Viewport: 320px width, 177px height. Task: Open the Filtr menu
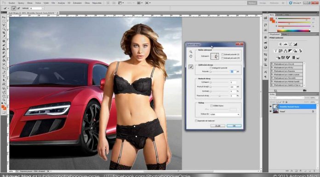point(53,3)
